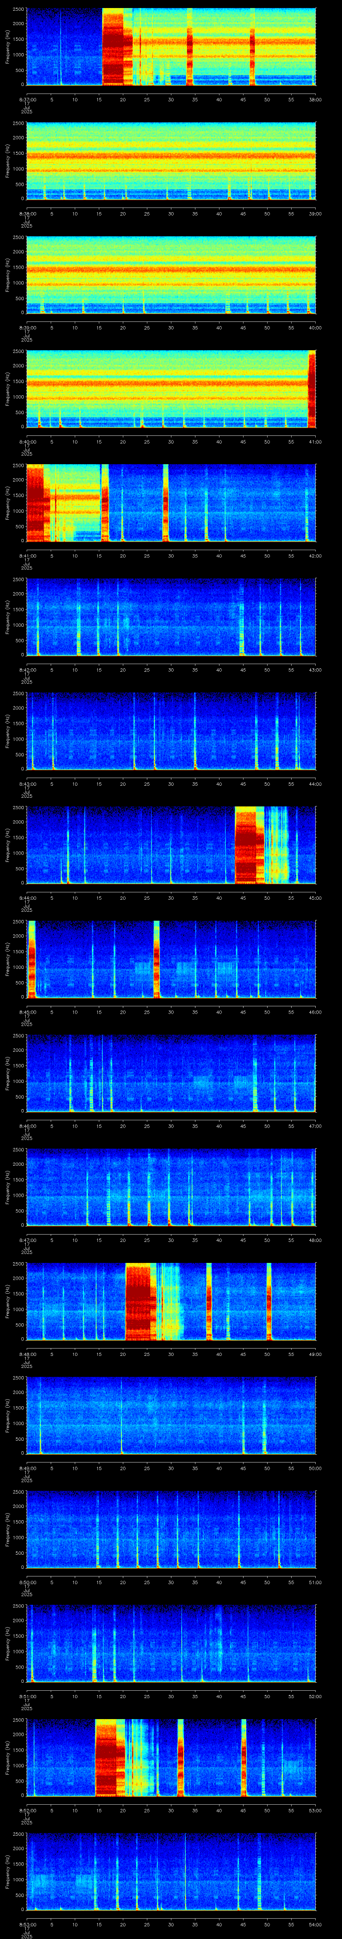Click the spectrogram panel starting at 8:39:00
The width and height of the screenshot is (342, 1939).
[x=171, y=275]
